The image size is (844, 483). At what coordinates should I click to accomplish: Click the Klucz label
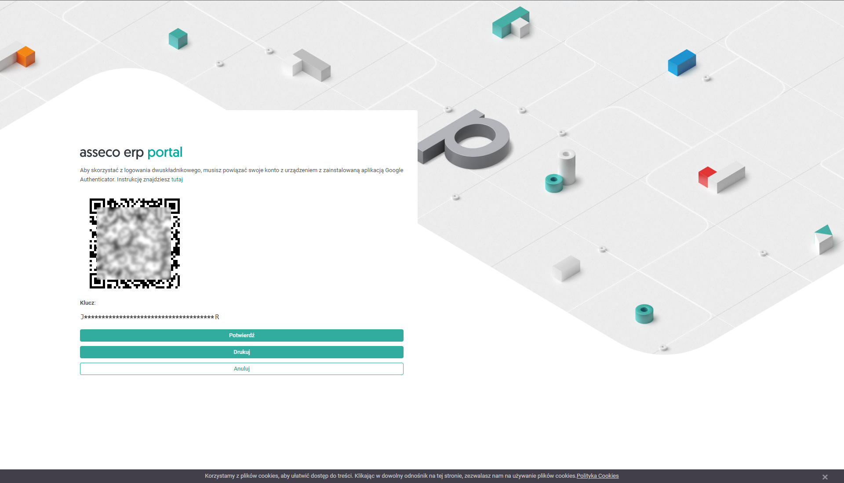point(87,303)
